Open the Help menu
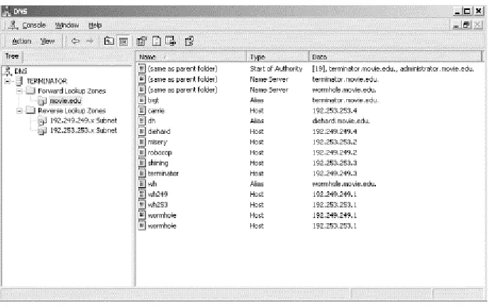This screenshot has height=306, width=488. 95,25
